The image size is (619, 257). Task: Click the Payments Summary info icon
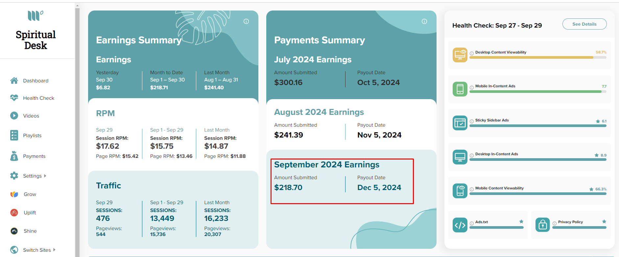(x=424, y=21)
